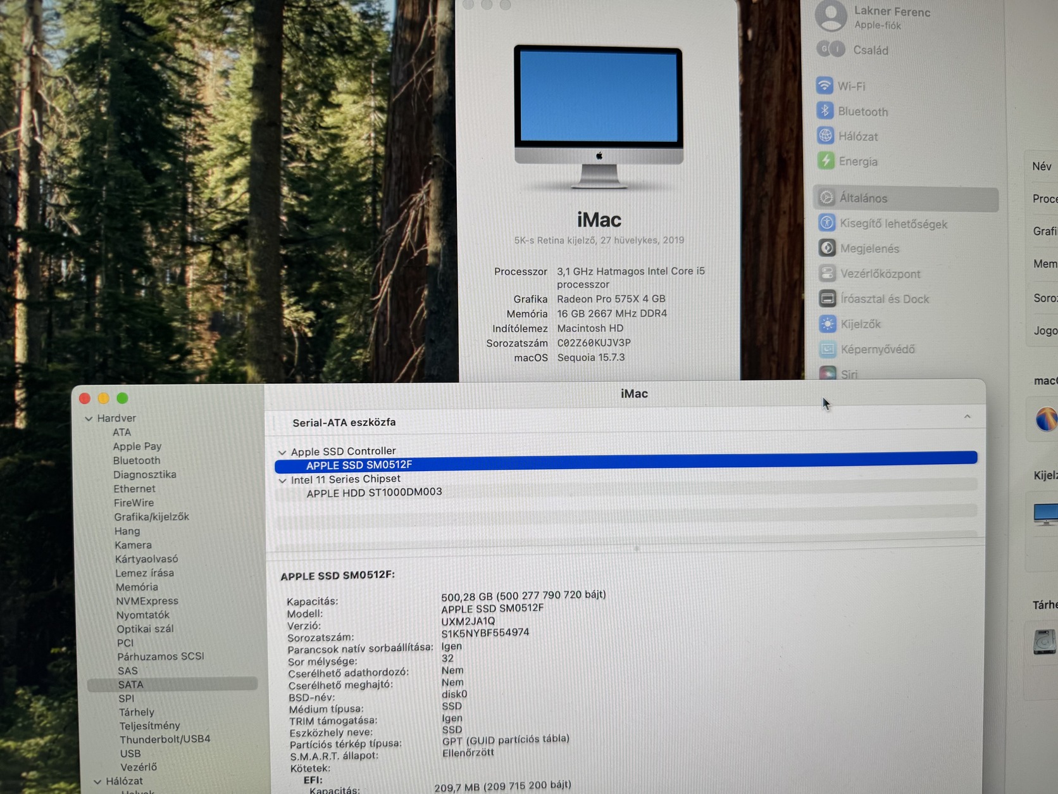Click the Család family icon
The image size is (1058, 794).
point(831,49)
